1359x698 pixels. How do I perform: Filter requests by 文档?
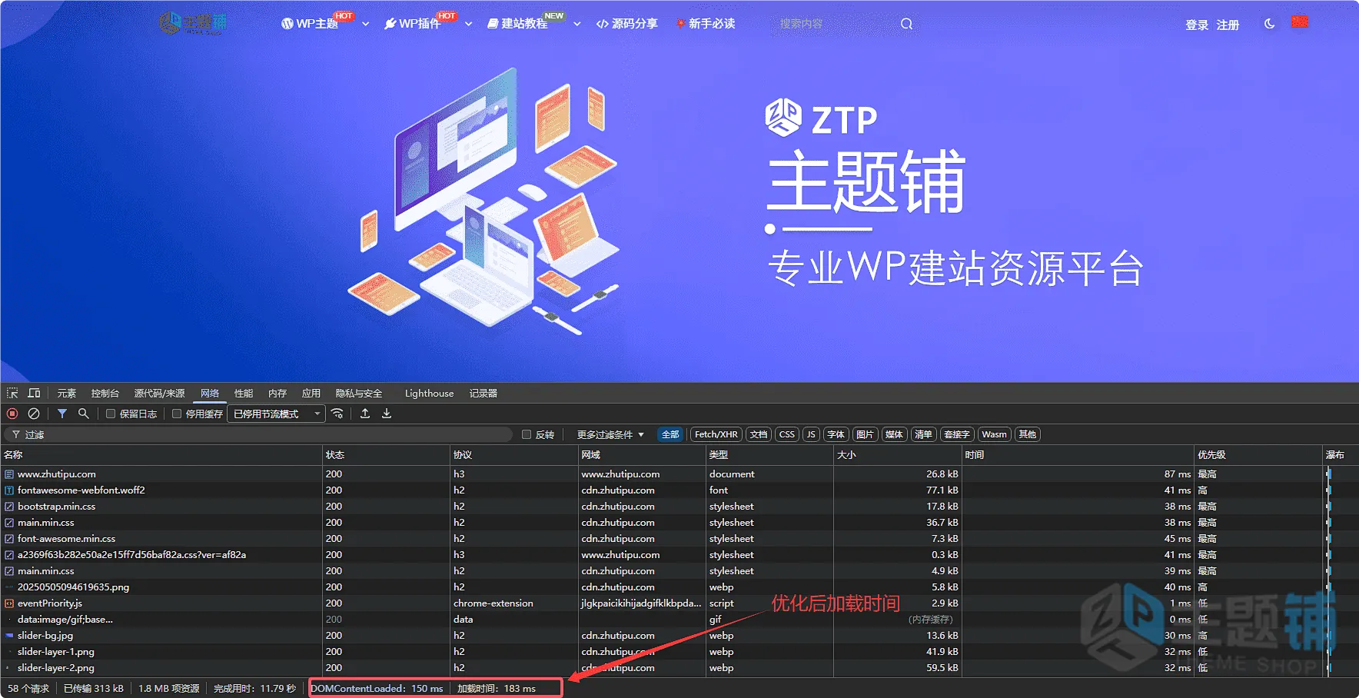(759, 434)
